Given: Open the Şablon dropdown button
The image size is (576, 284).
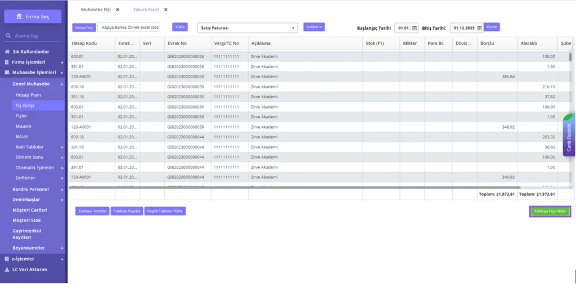Looking at the screenshot, I should click(x=314, y=27).
